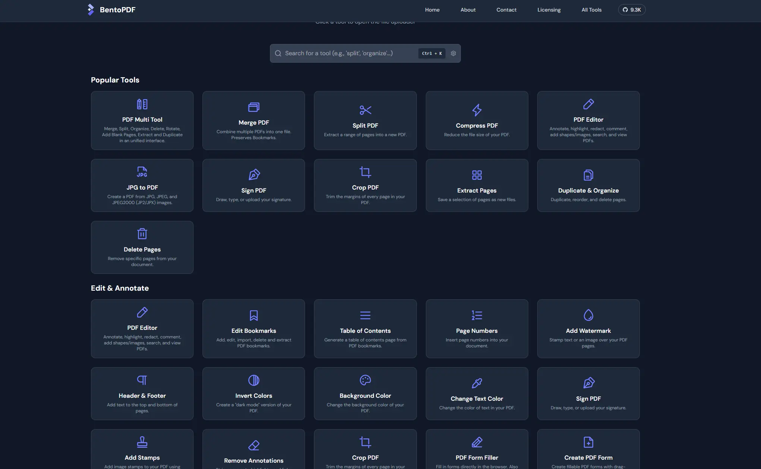The image size is (761, 469).
Task: Click the 'PDF Multi Tool' title text
Action: pyautogui.click(x=142, y=120)
